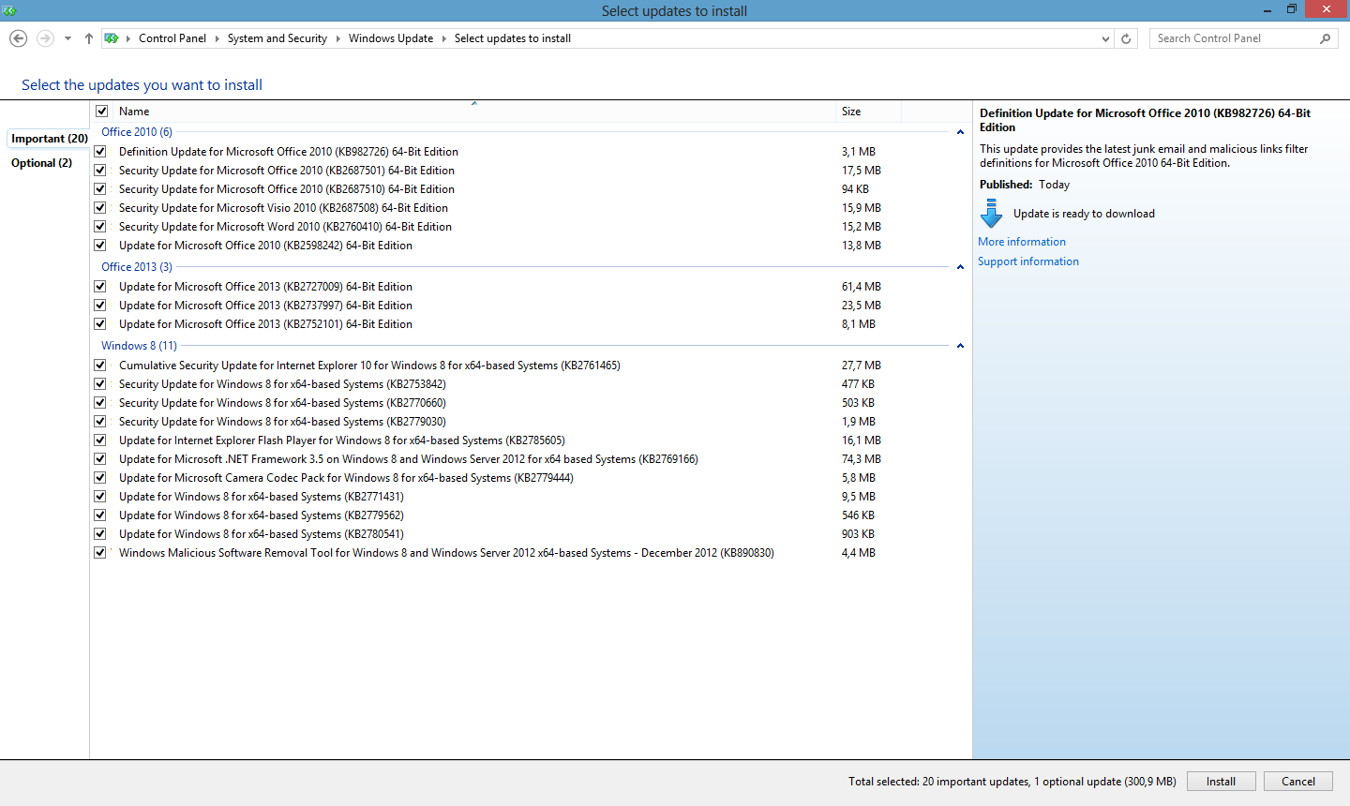This screenshot has width=1350, height=806.
Task: Uncheck Definition Update KB982726 checkbox
Action: [x=100, y=152]
